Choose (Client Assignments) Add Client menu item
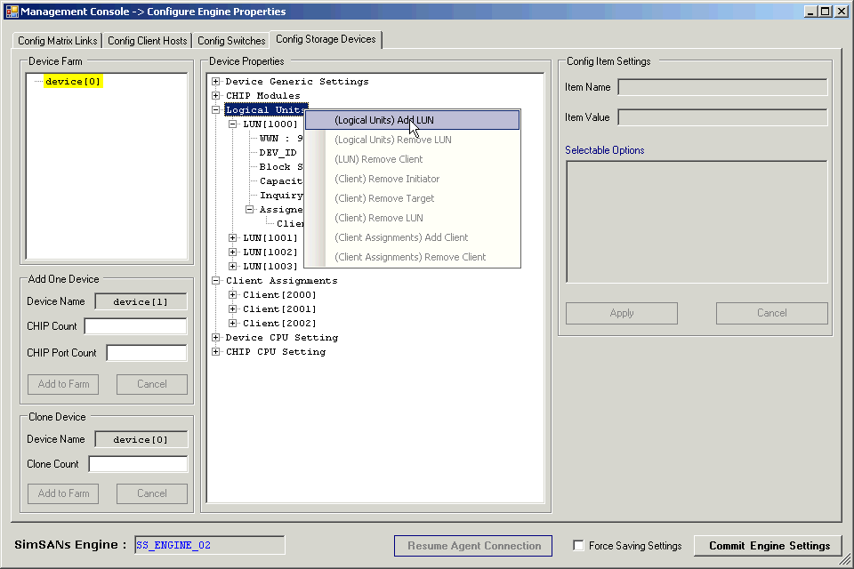This screenshot has height=569, width=854. pyautogui.click(x=412, y=238)
